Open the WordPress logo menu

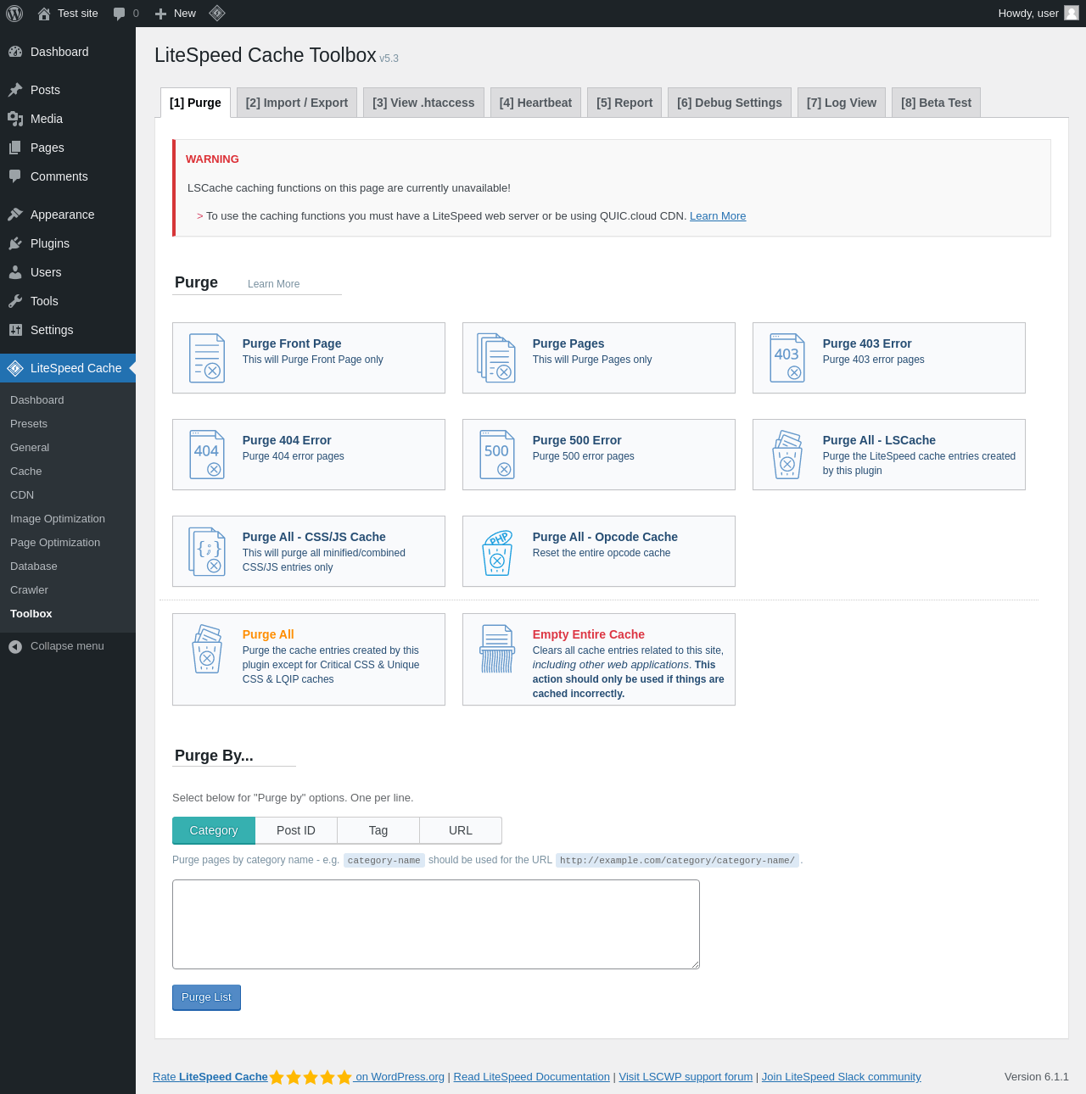click(x=14, y=14)
